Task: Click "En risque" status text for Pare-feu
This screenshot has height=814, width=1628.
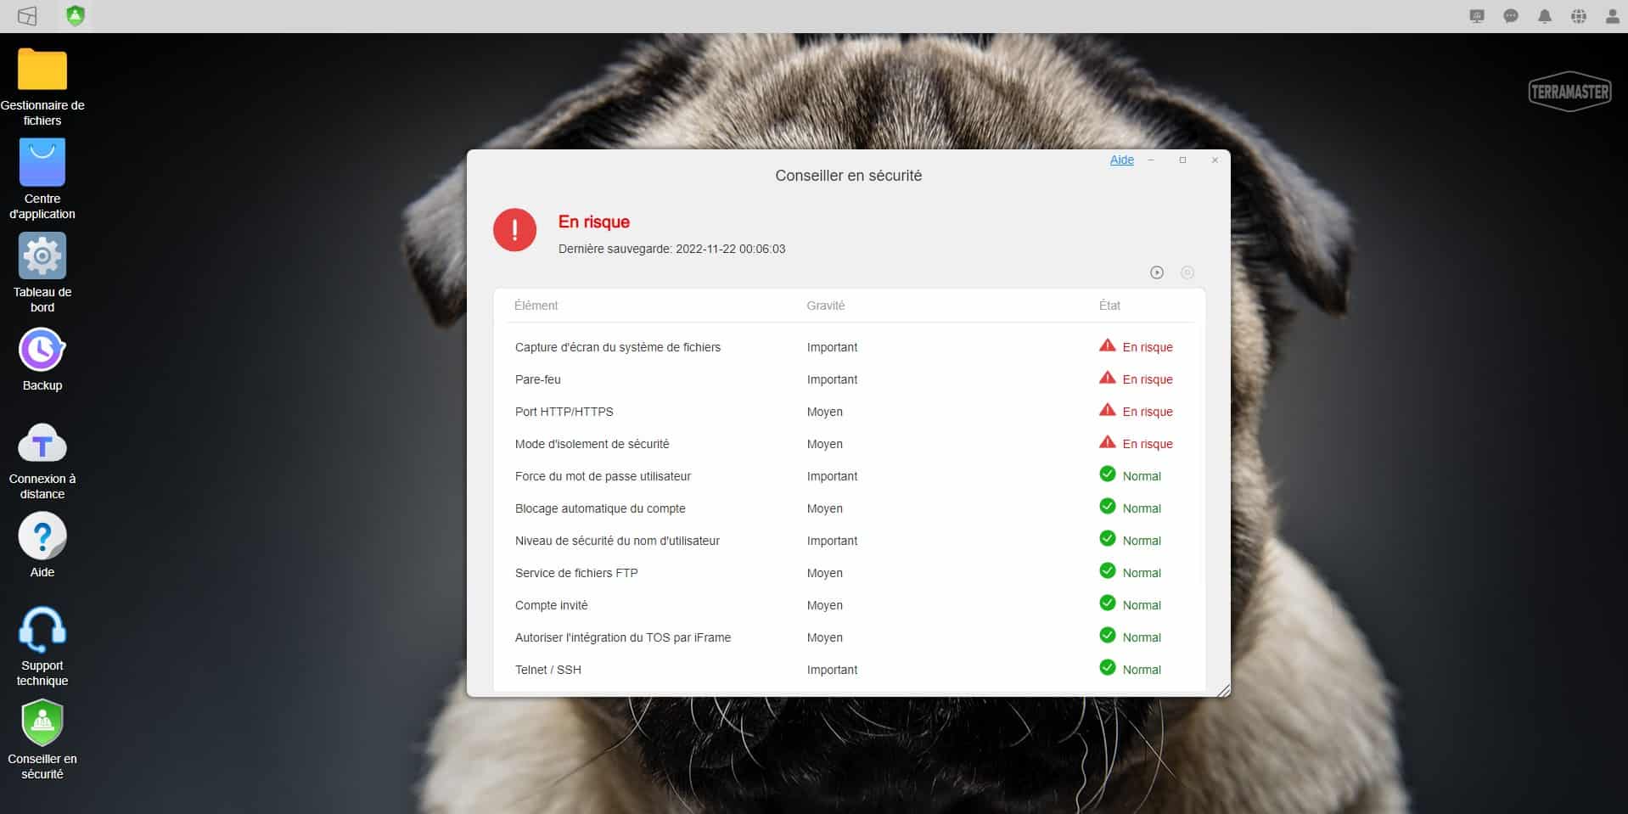Action: (x=1148, y=379)
